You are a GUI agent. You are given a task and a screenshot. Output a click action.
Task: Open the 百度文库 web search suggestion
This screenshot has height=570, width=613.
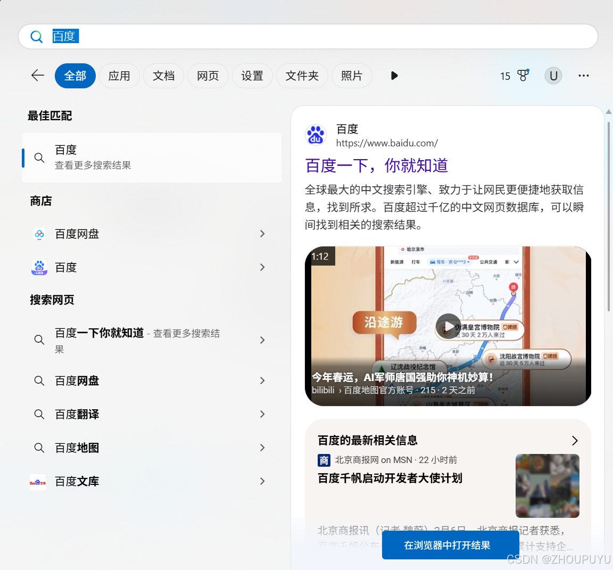pyautogui.click(x=152, y=481)
